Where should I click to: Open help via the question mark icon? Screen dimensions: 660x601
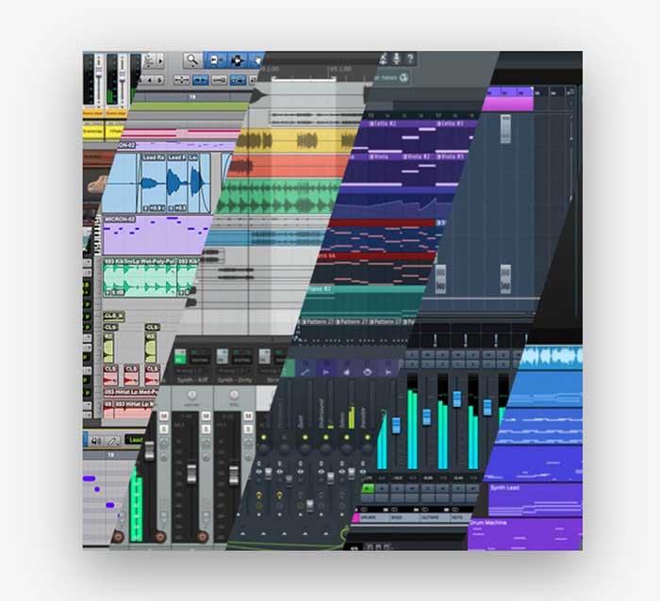click(x=410, y=59)
